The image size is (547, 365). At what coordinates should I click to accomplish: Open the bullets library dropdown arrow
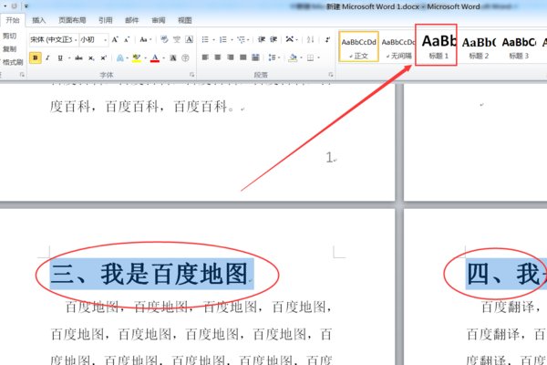click(213, 40)
